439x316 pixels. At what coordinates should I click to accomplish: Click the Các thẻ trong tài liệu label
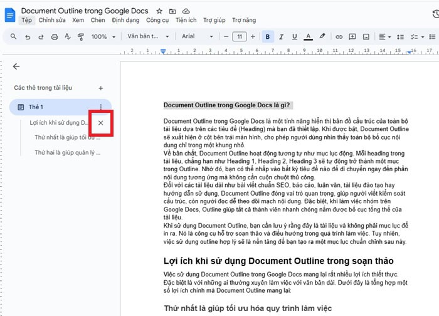[43, 88]
